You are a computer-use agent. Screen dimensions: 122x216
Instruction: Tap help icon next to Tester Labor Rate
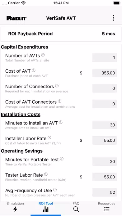(x=46, y=174)
